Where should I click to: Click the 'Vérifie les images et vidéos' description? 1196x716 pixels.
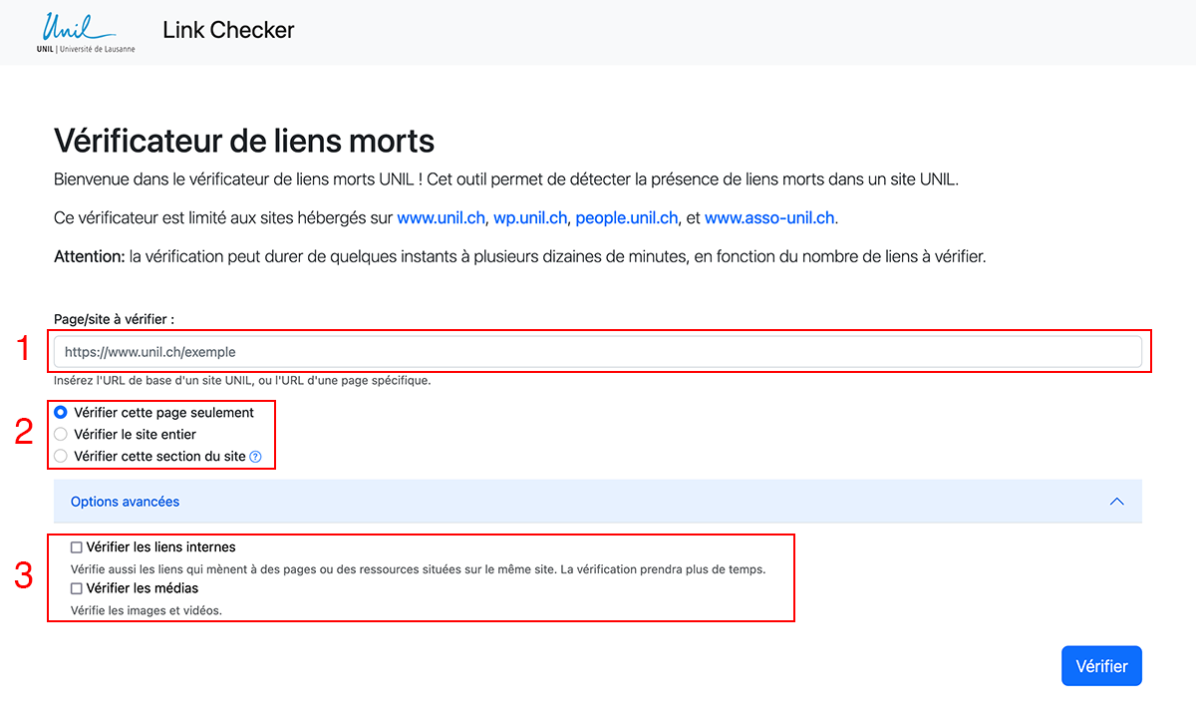click(x=146, y=610)
